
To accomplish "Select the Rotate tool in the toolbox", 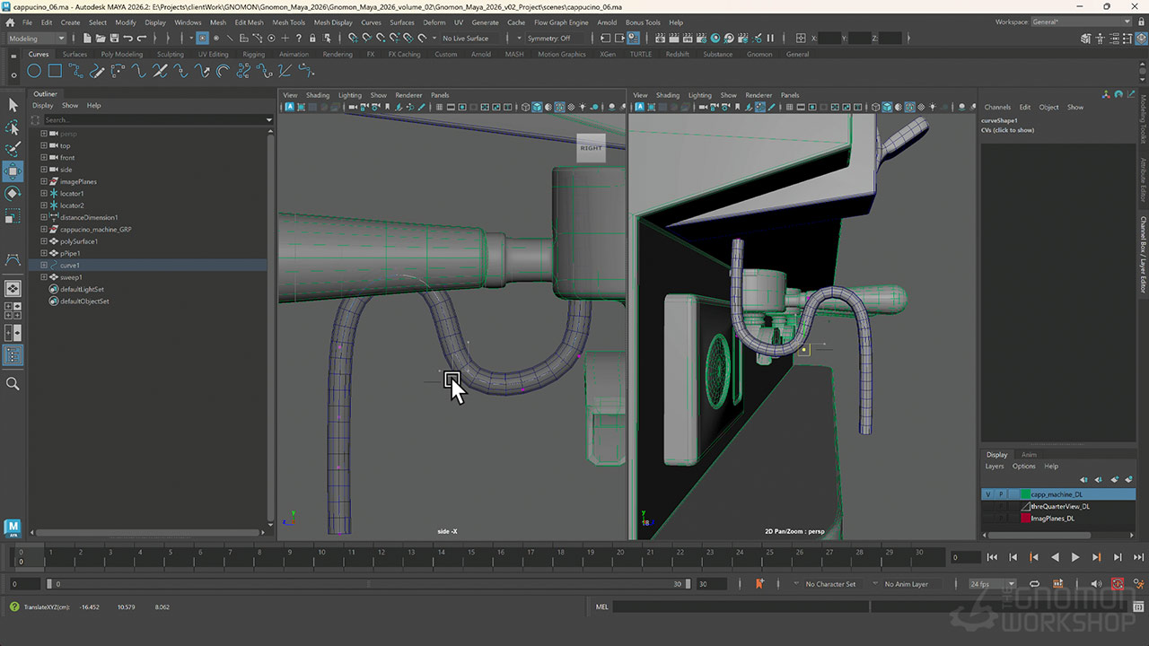I will [13, 193].
